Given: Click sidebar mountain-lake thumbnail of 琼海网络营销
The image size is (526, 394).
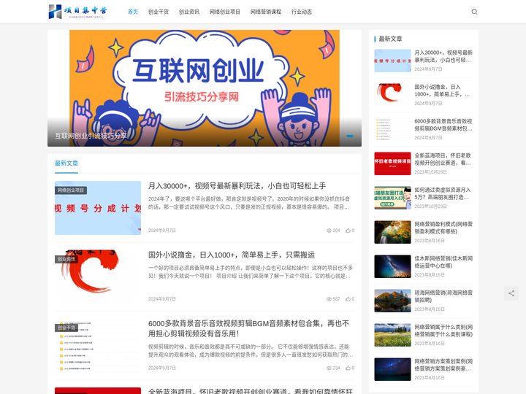Looking at the screenshot, I should coord(392,301).
